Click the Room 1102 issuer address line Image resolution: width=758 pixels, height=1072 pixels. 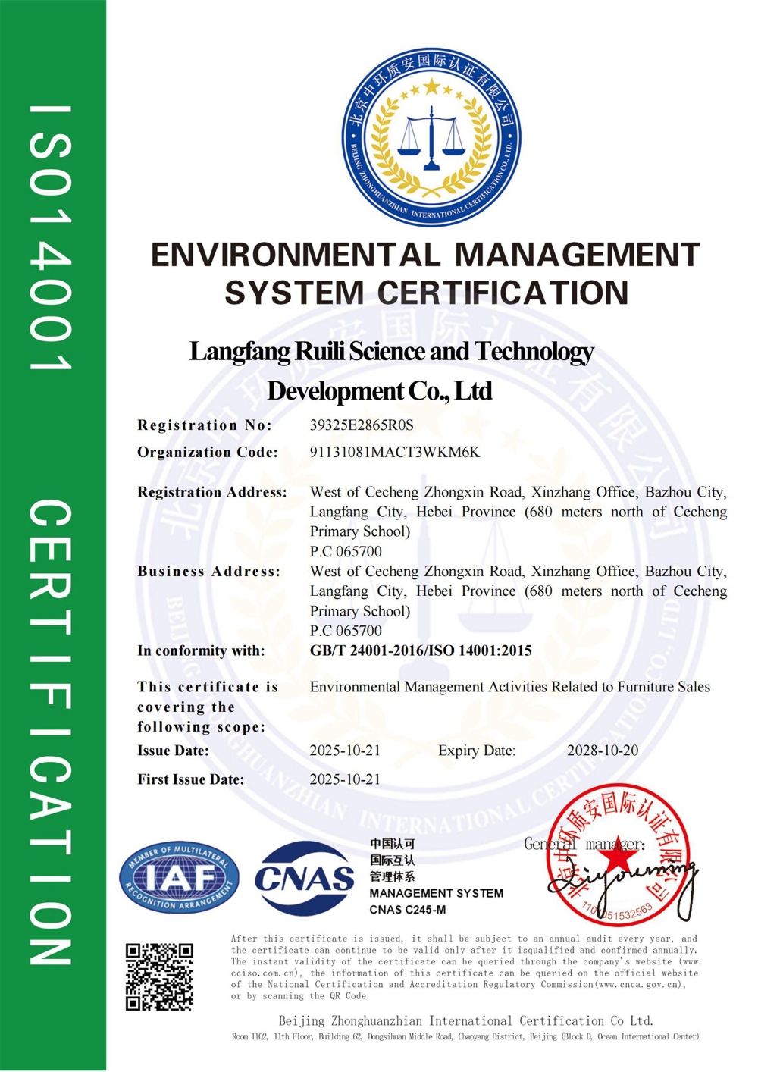465,1036
